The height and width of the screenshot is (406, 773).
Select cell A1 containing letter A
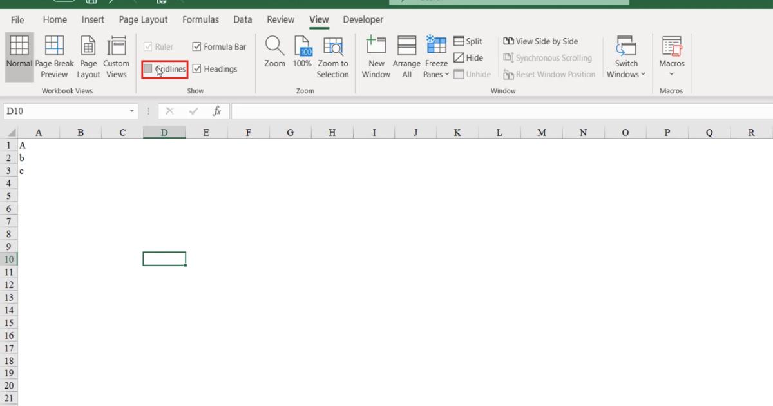point(39,145)
